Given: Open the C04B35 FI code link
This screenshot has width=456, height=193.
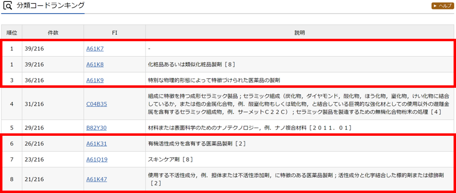Looking at the screenshot, I should (x=97, y=104).
